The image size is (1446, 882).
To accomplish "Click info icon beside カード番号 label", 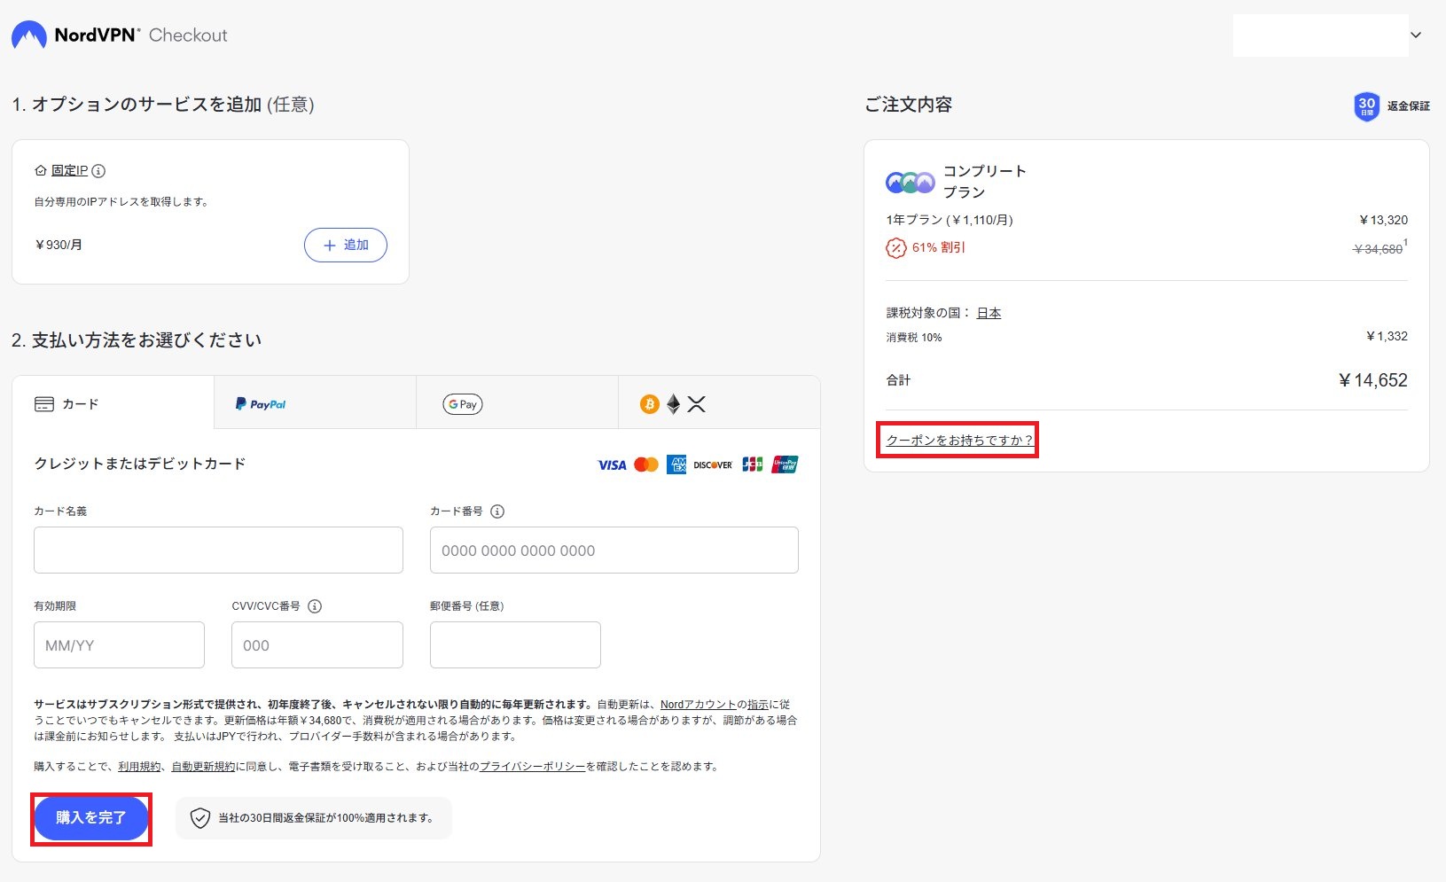I will point(497,511).
